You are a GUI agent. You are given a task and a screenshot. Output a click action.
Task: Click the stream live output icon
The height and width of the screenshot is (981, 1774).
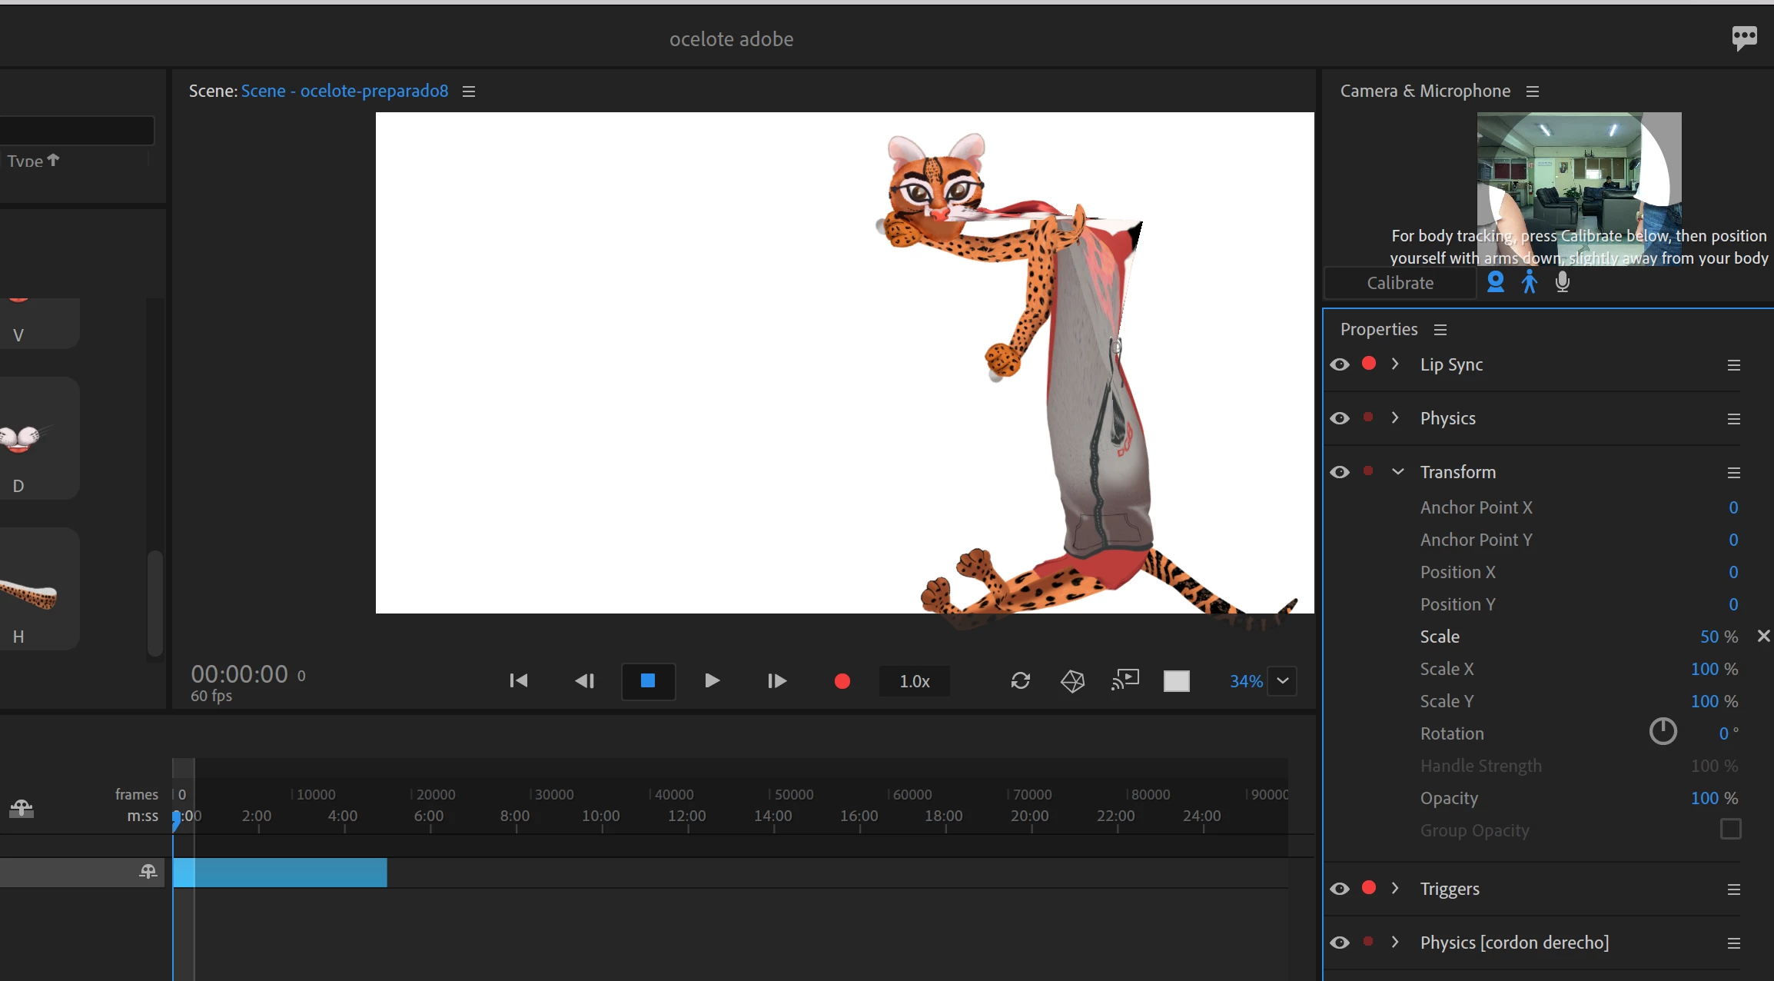(x=1125, y=680)
